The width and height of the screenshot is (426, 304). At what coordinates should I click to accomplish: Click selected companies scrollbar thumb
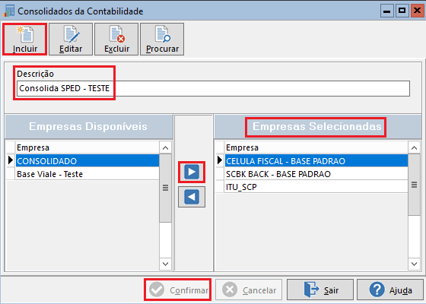[414, 185]
